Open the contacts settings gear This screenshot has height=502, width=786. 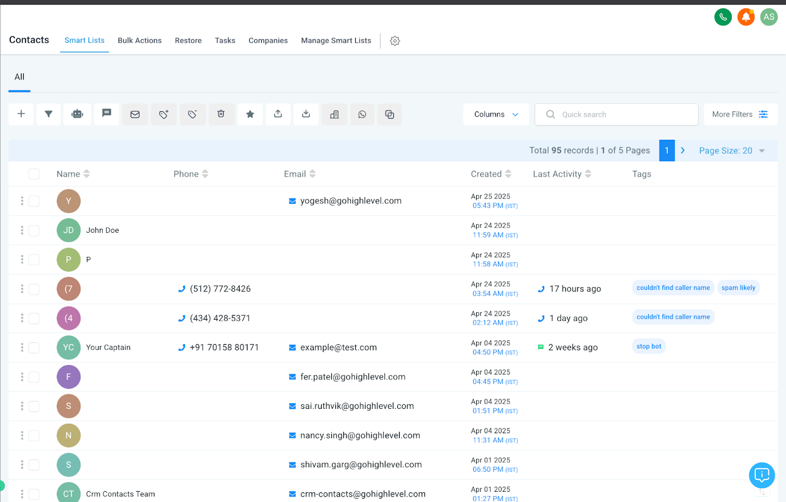tap(395, 41)
